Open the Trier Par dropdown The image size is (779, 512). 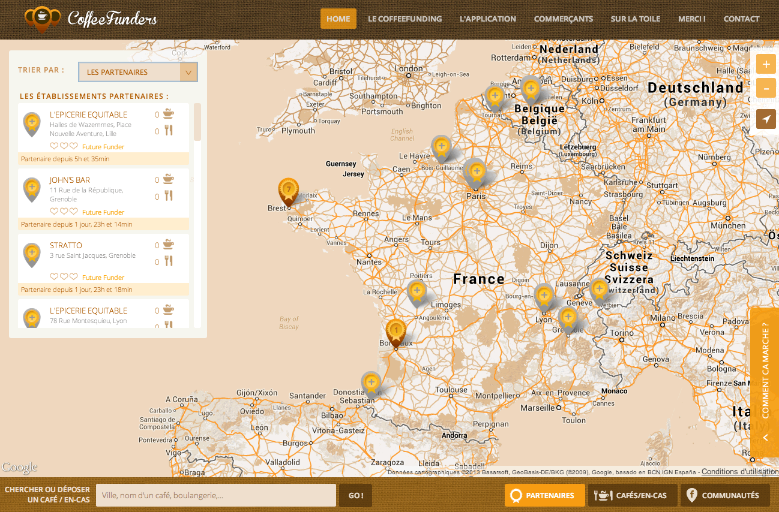[138, 72]
